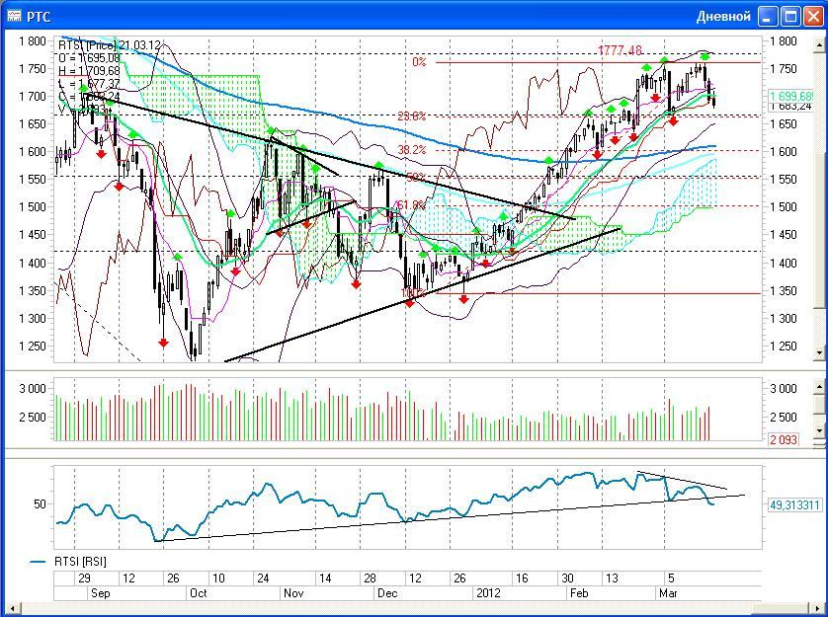Click the '61.8%' Fibonacci level label

(x=411, y=204)
